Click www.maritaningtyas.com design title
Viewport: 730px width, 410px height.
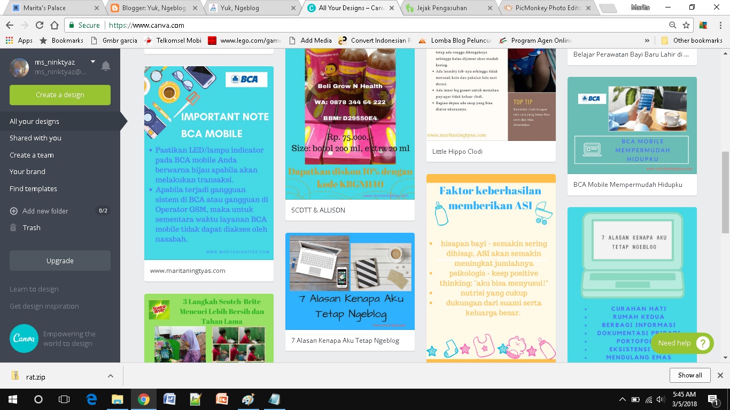(188, 271)
